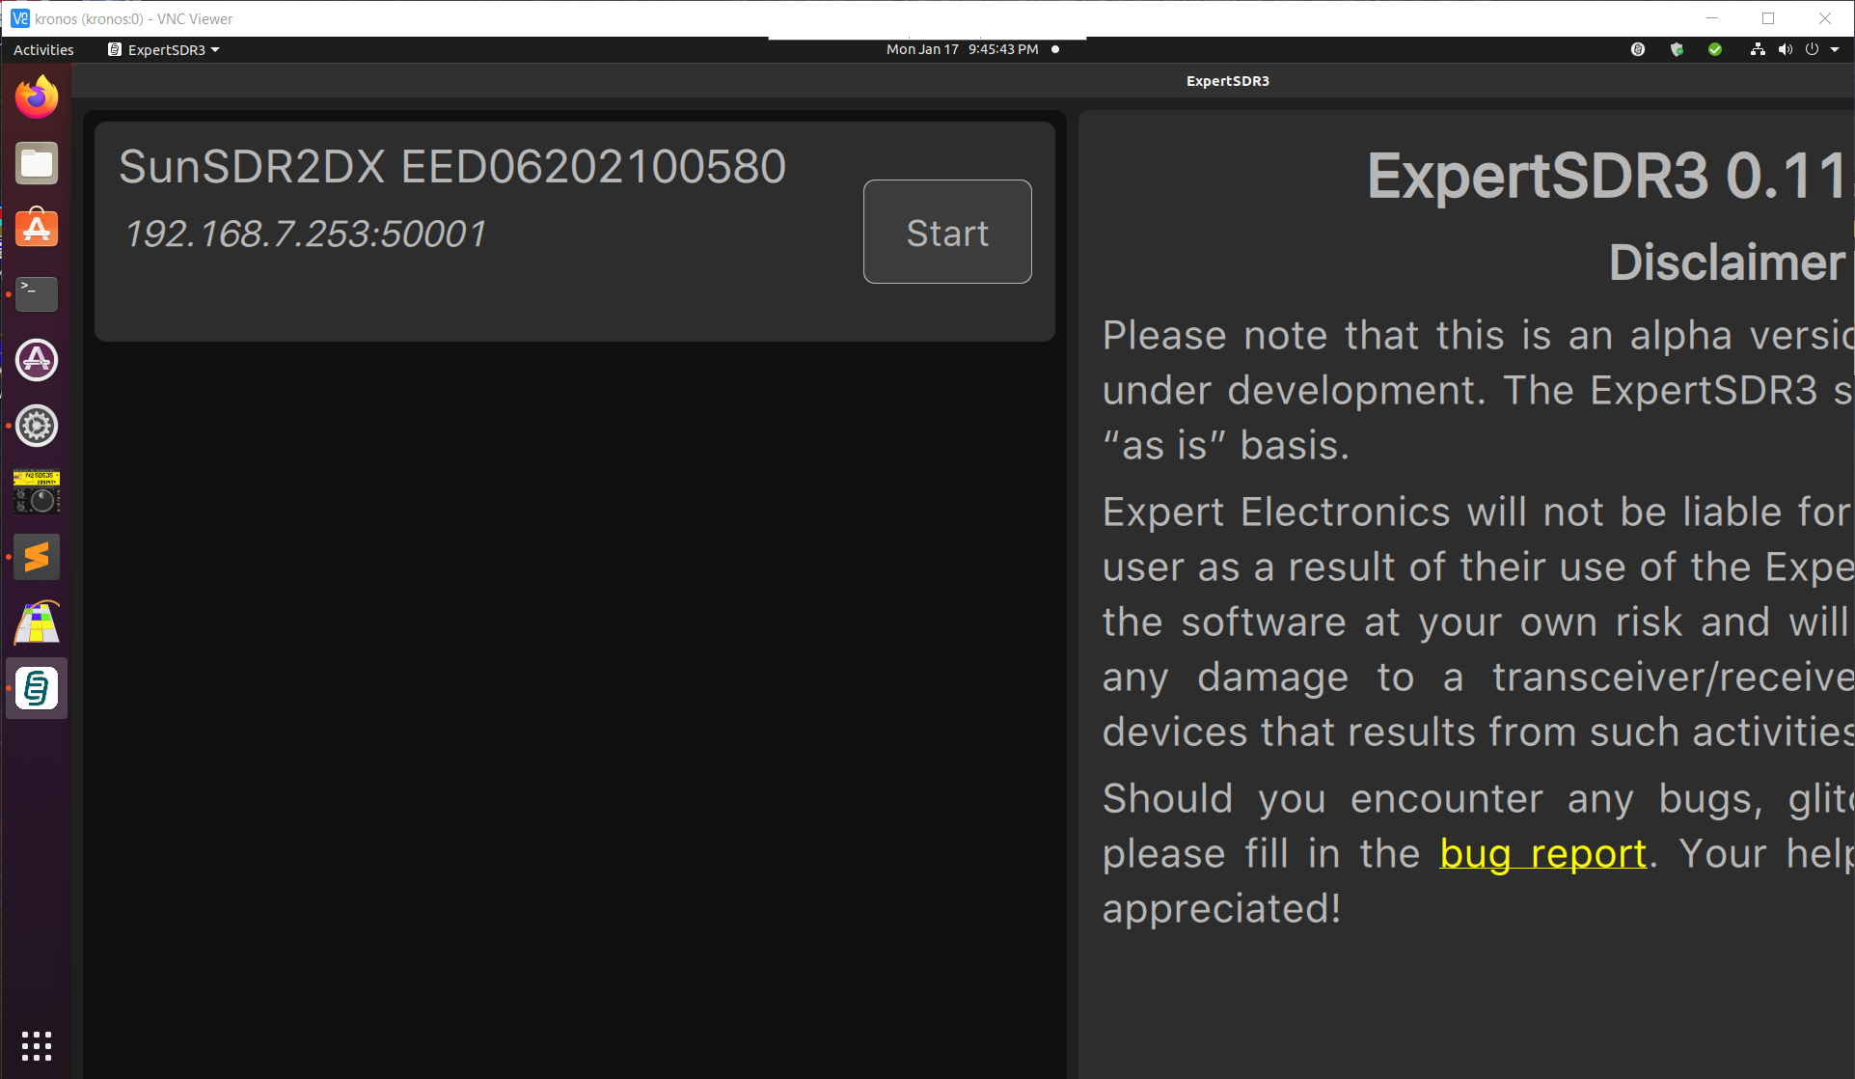Viewport: 1855px width, 1079px height.
Task: Open Settings via the gear icon in dock
Action: (37, 425)
